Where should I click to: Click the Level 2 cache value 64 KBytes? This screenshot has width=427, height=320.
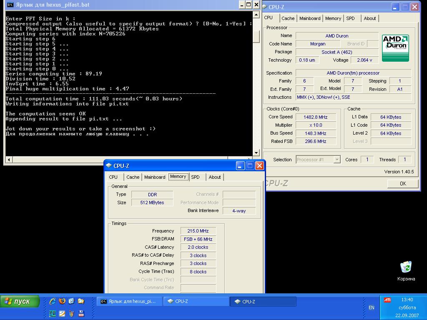(x=391, y=133)
